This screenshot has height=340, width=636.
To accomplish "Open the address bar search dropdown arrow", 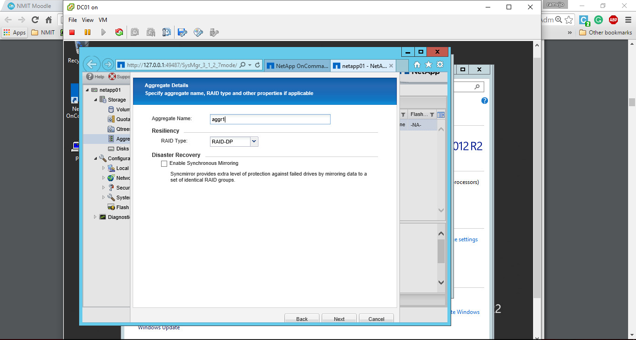I will tap(250, 65).
